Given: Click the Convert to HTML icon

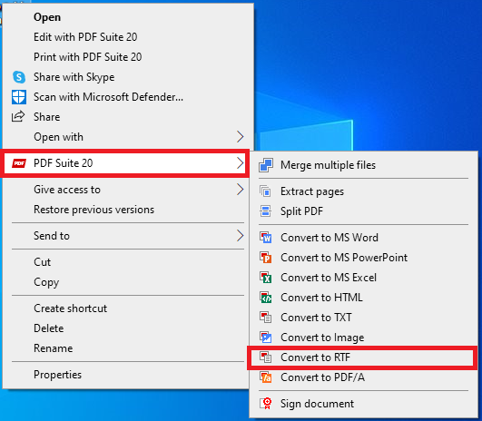Looking at the screenshot, I should [x=266, y=298].
